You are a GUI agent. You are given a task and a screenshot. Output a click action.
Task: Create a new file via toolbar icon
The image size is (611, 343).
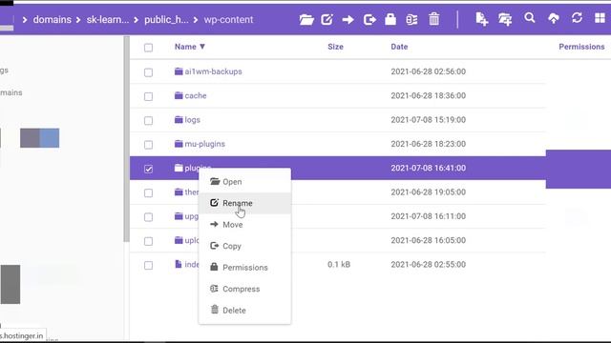pyautogui.click(x=481, y=19)
